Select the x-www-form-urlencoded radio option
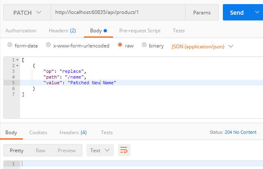The height and width of the screenshot is (169, 263). [x=48, y=45]
